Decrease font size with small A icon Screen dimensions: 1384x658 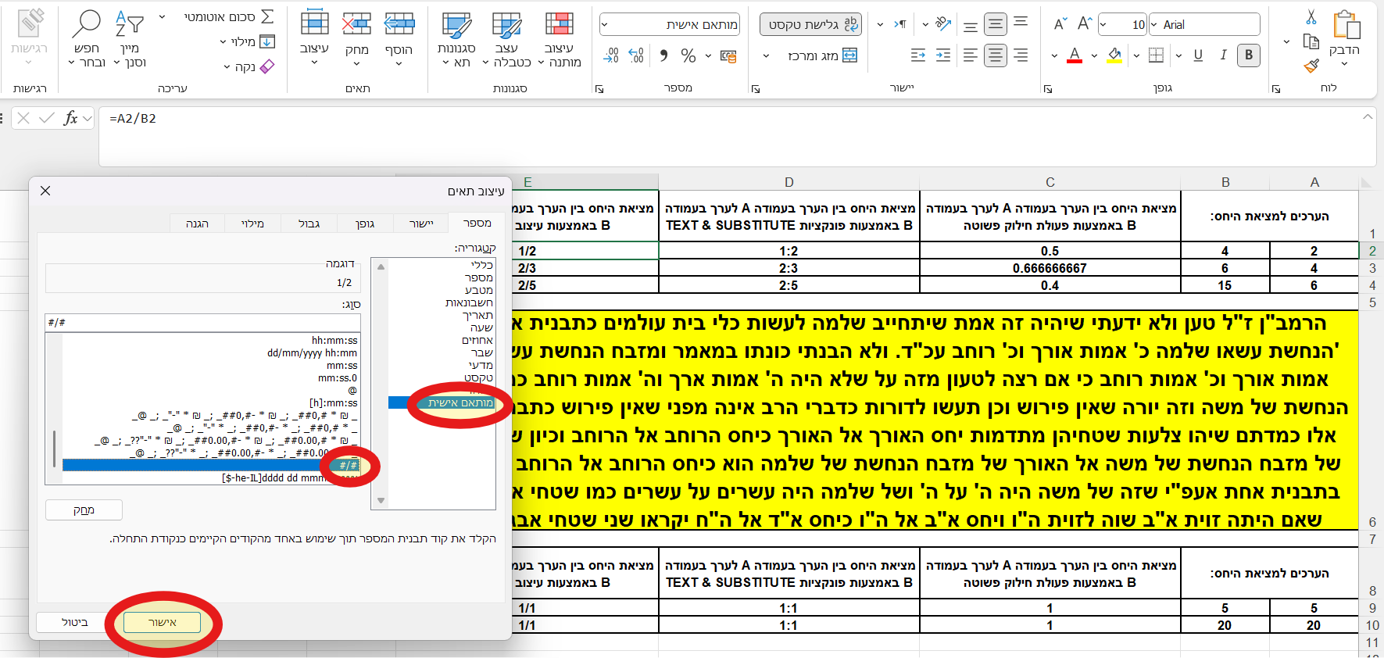tap(1060, 24)
